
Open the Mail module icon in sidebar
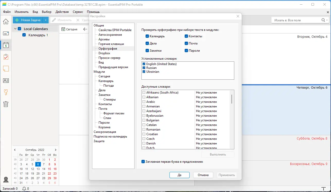pos(6,33)
